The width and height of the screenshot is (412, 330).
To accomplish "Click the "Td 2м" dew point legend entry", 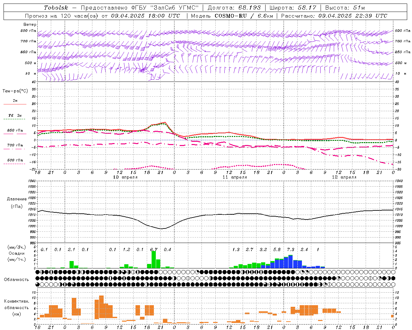I will pyautogui.click(x=15, y=115).
